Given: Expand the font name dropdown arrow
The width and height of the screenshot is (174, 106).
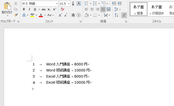Looking at the screenshot, I should 57,4.
